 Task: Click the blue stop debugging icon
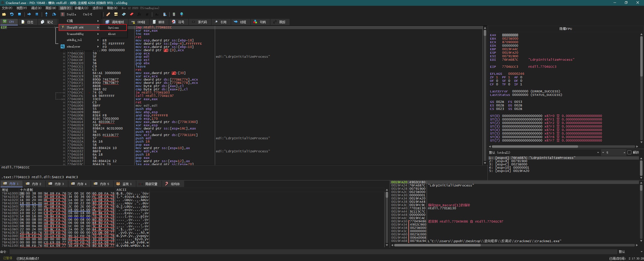point(19,14)
